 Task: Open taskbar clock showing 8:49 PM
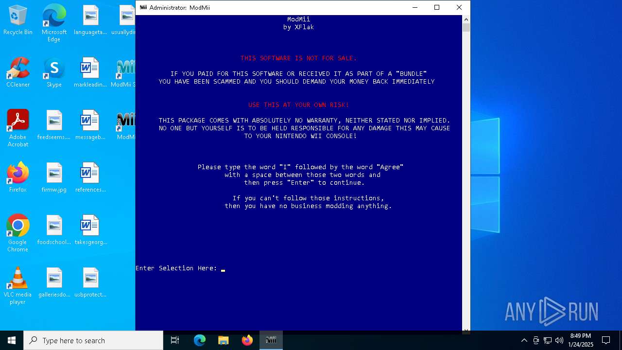[x=581, y=340]
